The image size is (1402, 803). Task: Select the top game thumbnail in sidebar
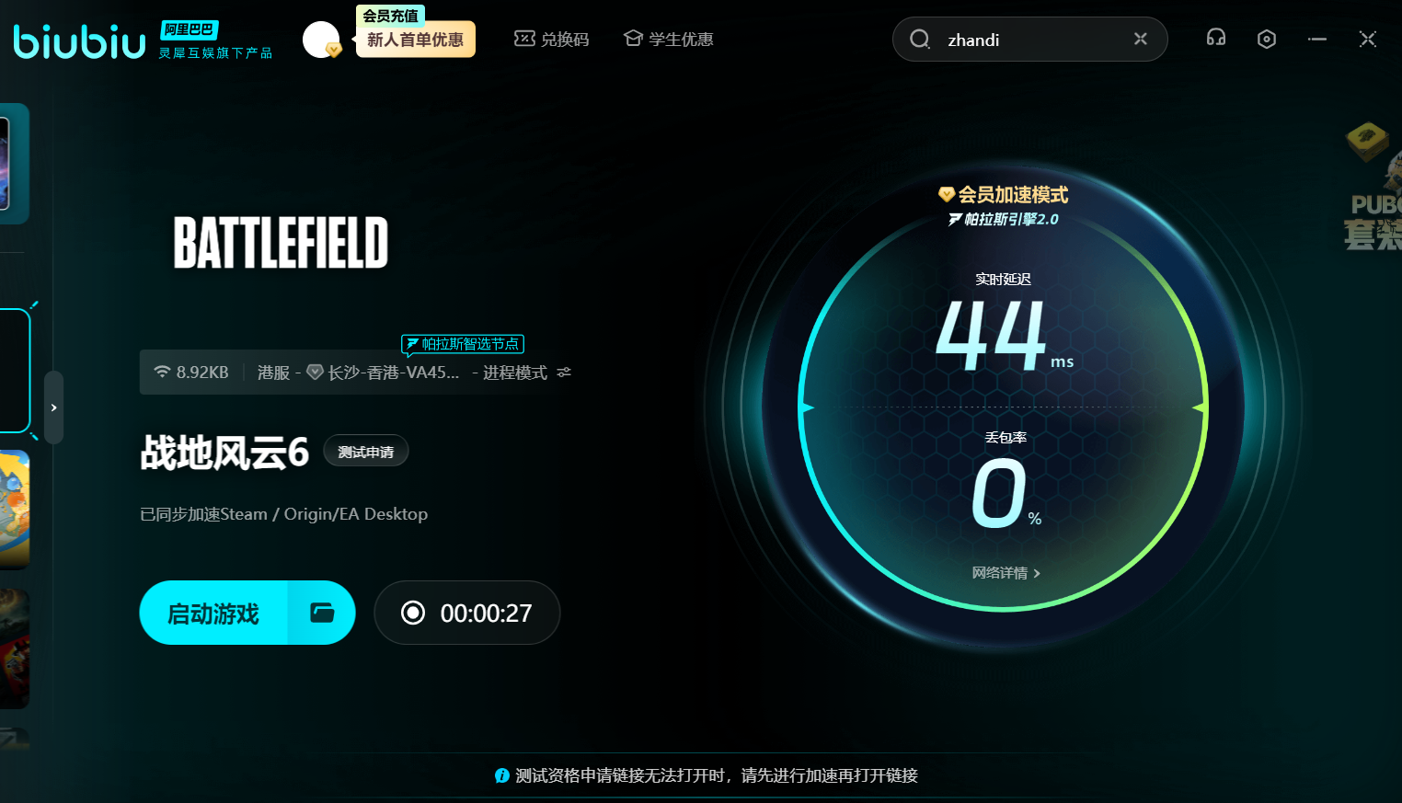[15, 164]
